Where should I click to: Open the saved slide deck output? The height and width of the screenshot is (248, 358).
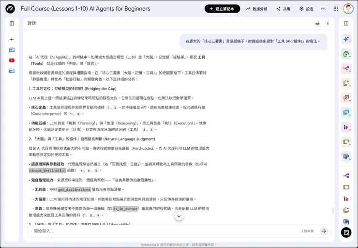pos(346,187)
